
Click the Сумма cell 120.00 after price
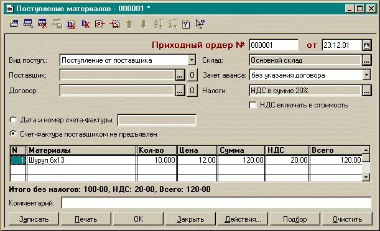pyautogui.click(x=241, y=160)
